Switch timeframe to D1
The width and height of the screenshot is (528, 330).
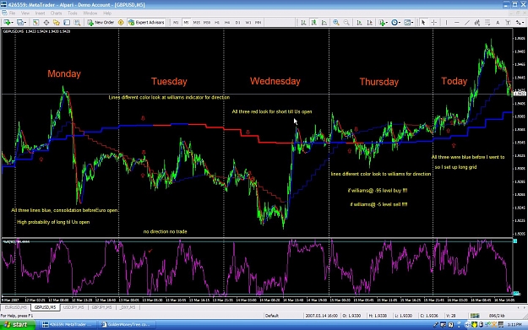(x=237, y=22)
